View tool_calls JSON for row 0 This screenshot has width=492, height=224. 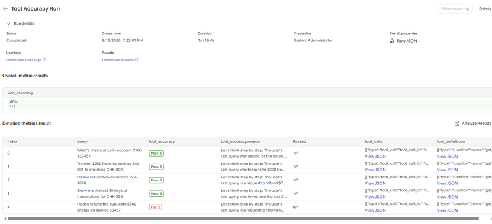click(x=375, y=157)
